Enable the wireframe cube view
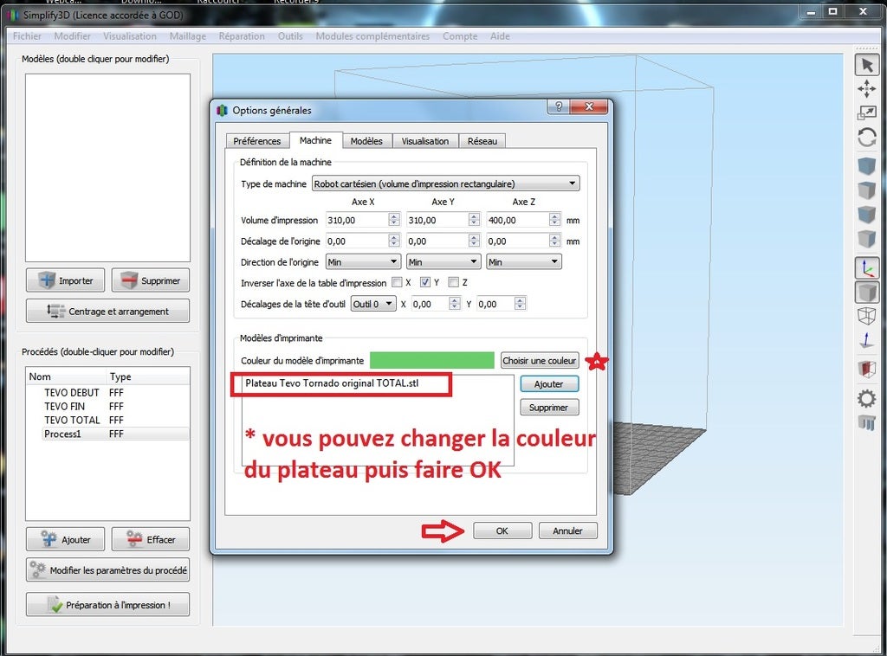This screenshot has width=887, height=656. [x=866, y=316]
